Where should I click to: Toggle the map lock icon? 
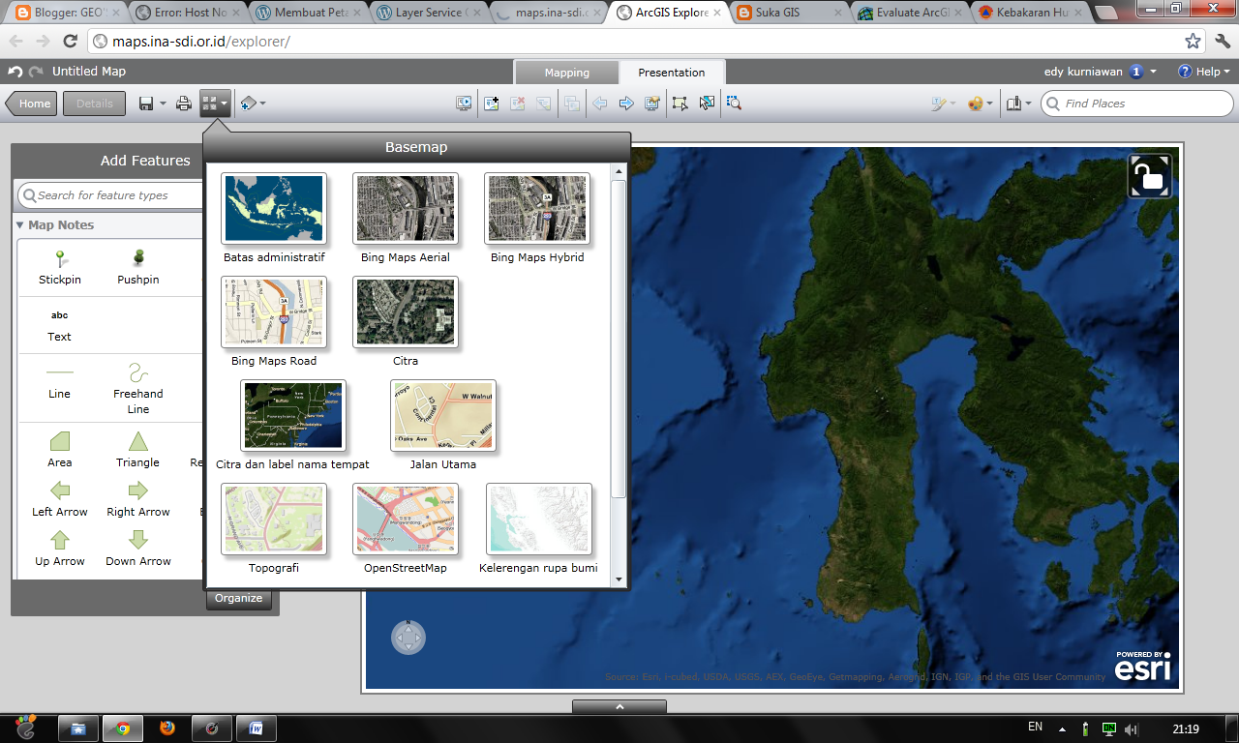[1150, 175]
